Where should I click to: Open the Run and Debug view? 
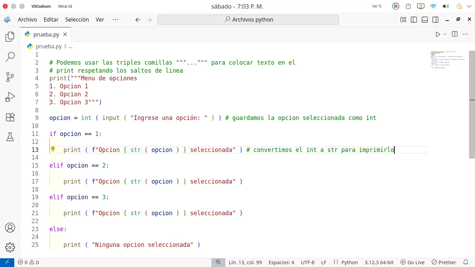[10, 97]
